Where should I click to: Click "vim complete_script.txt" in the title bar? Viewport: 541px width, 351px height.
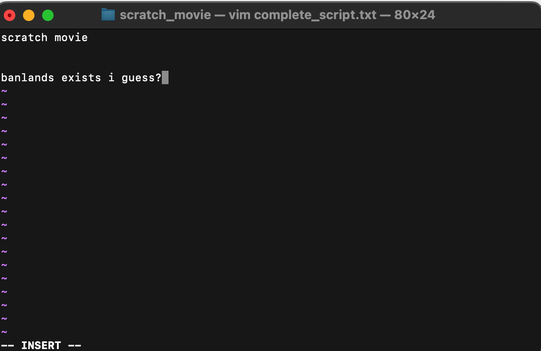(303, 15)
